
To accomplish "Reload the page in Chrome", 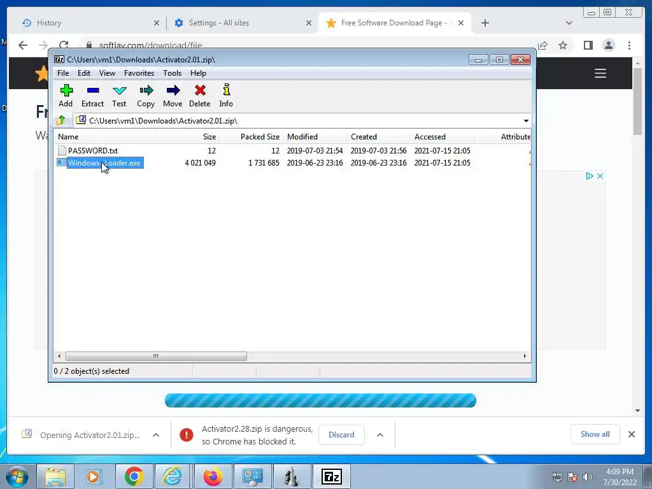I will [64, 45].
